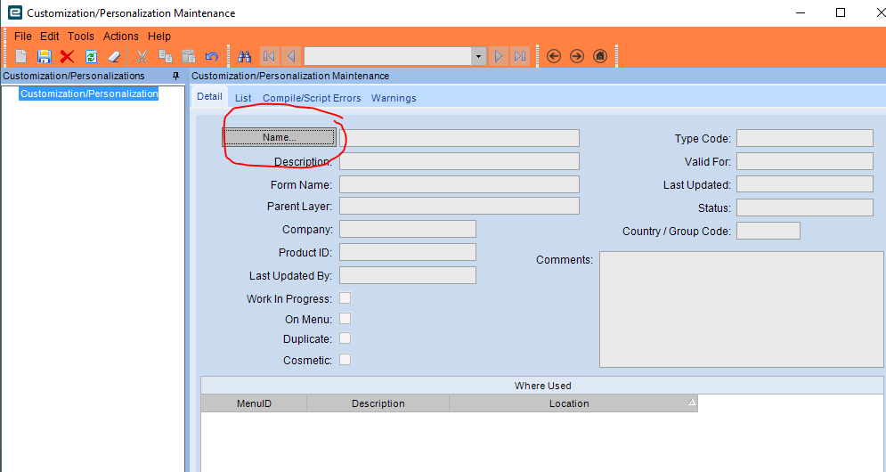
Task: Click the e application icon in title bar
Action: [x=15, y=12]
